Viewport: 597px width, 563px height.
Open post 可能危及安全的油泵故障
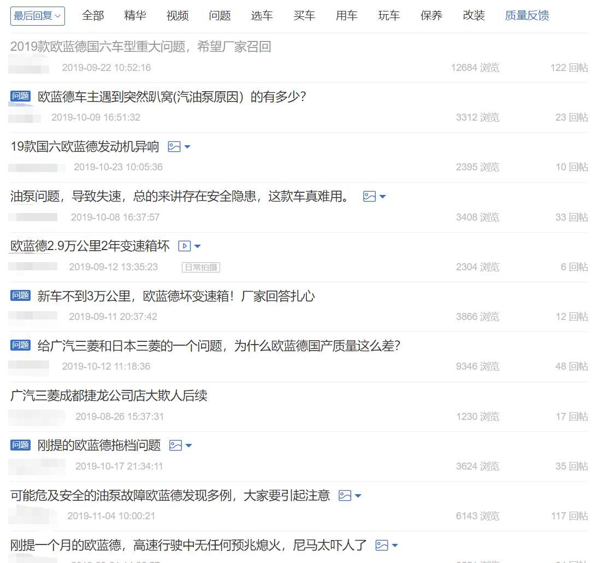point(170,496)
